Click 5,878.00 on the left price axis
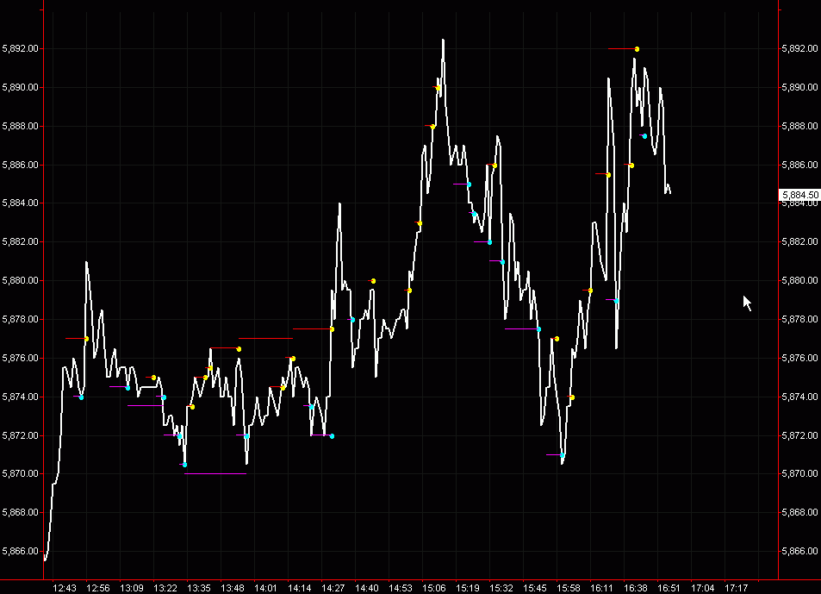821x594 pixels. 20,320
